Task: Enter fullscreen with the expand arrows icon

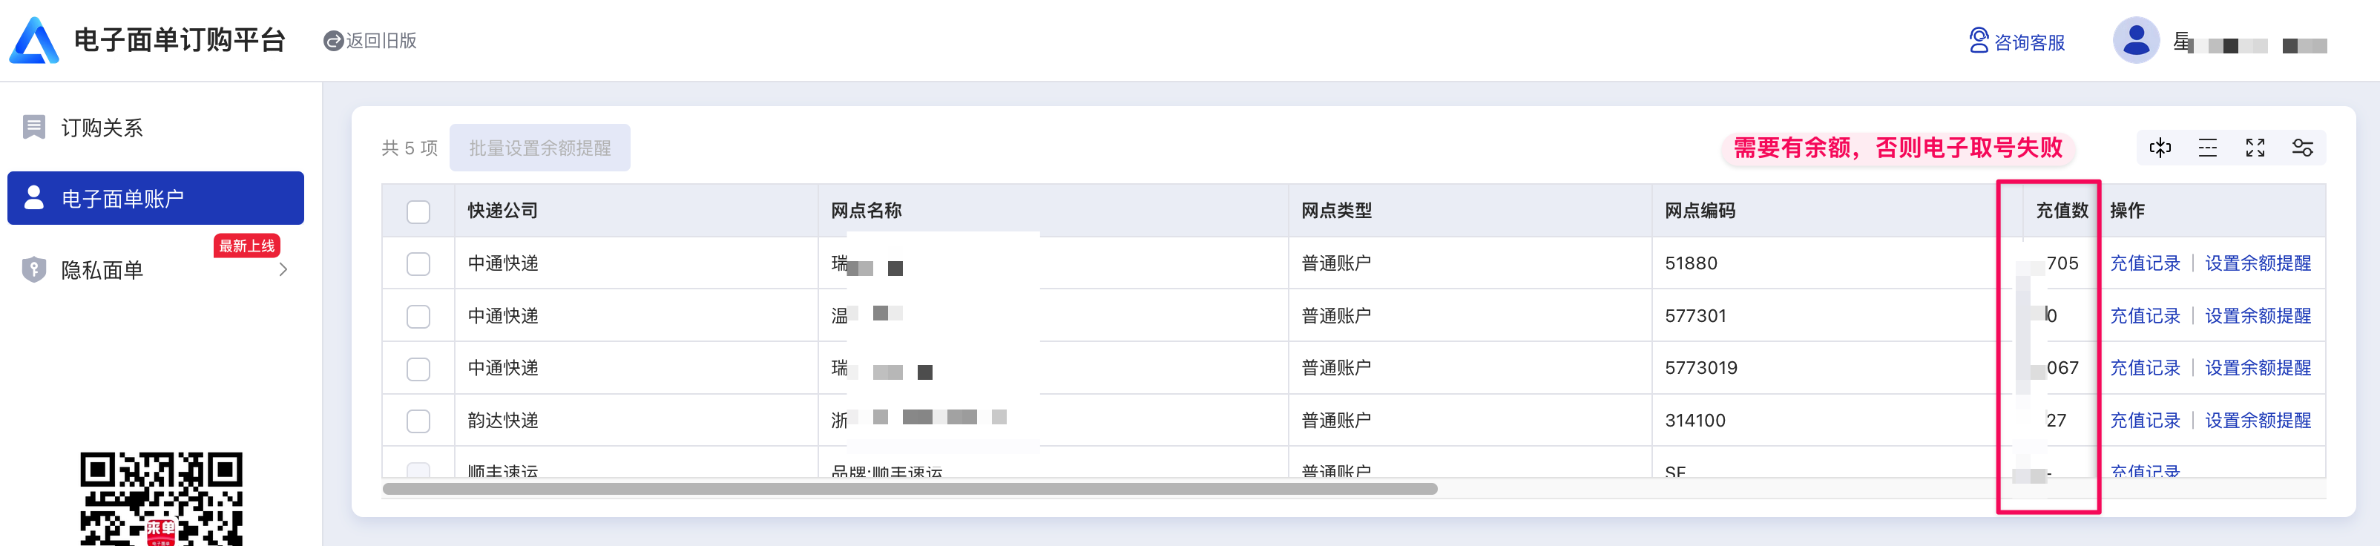Action: click(x=2255, y=148)
